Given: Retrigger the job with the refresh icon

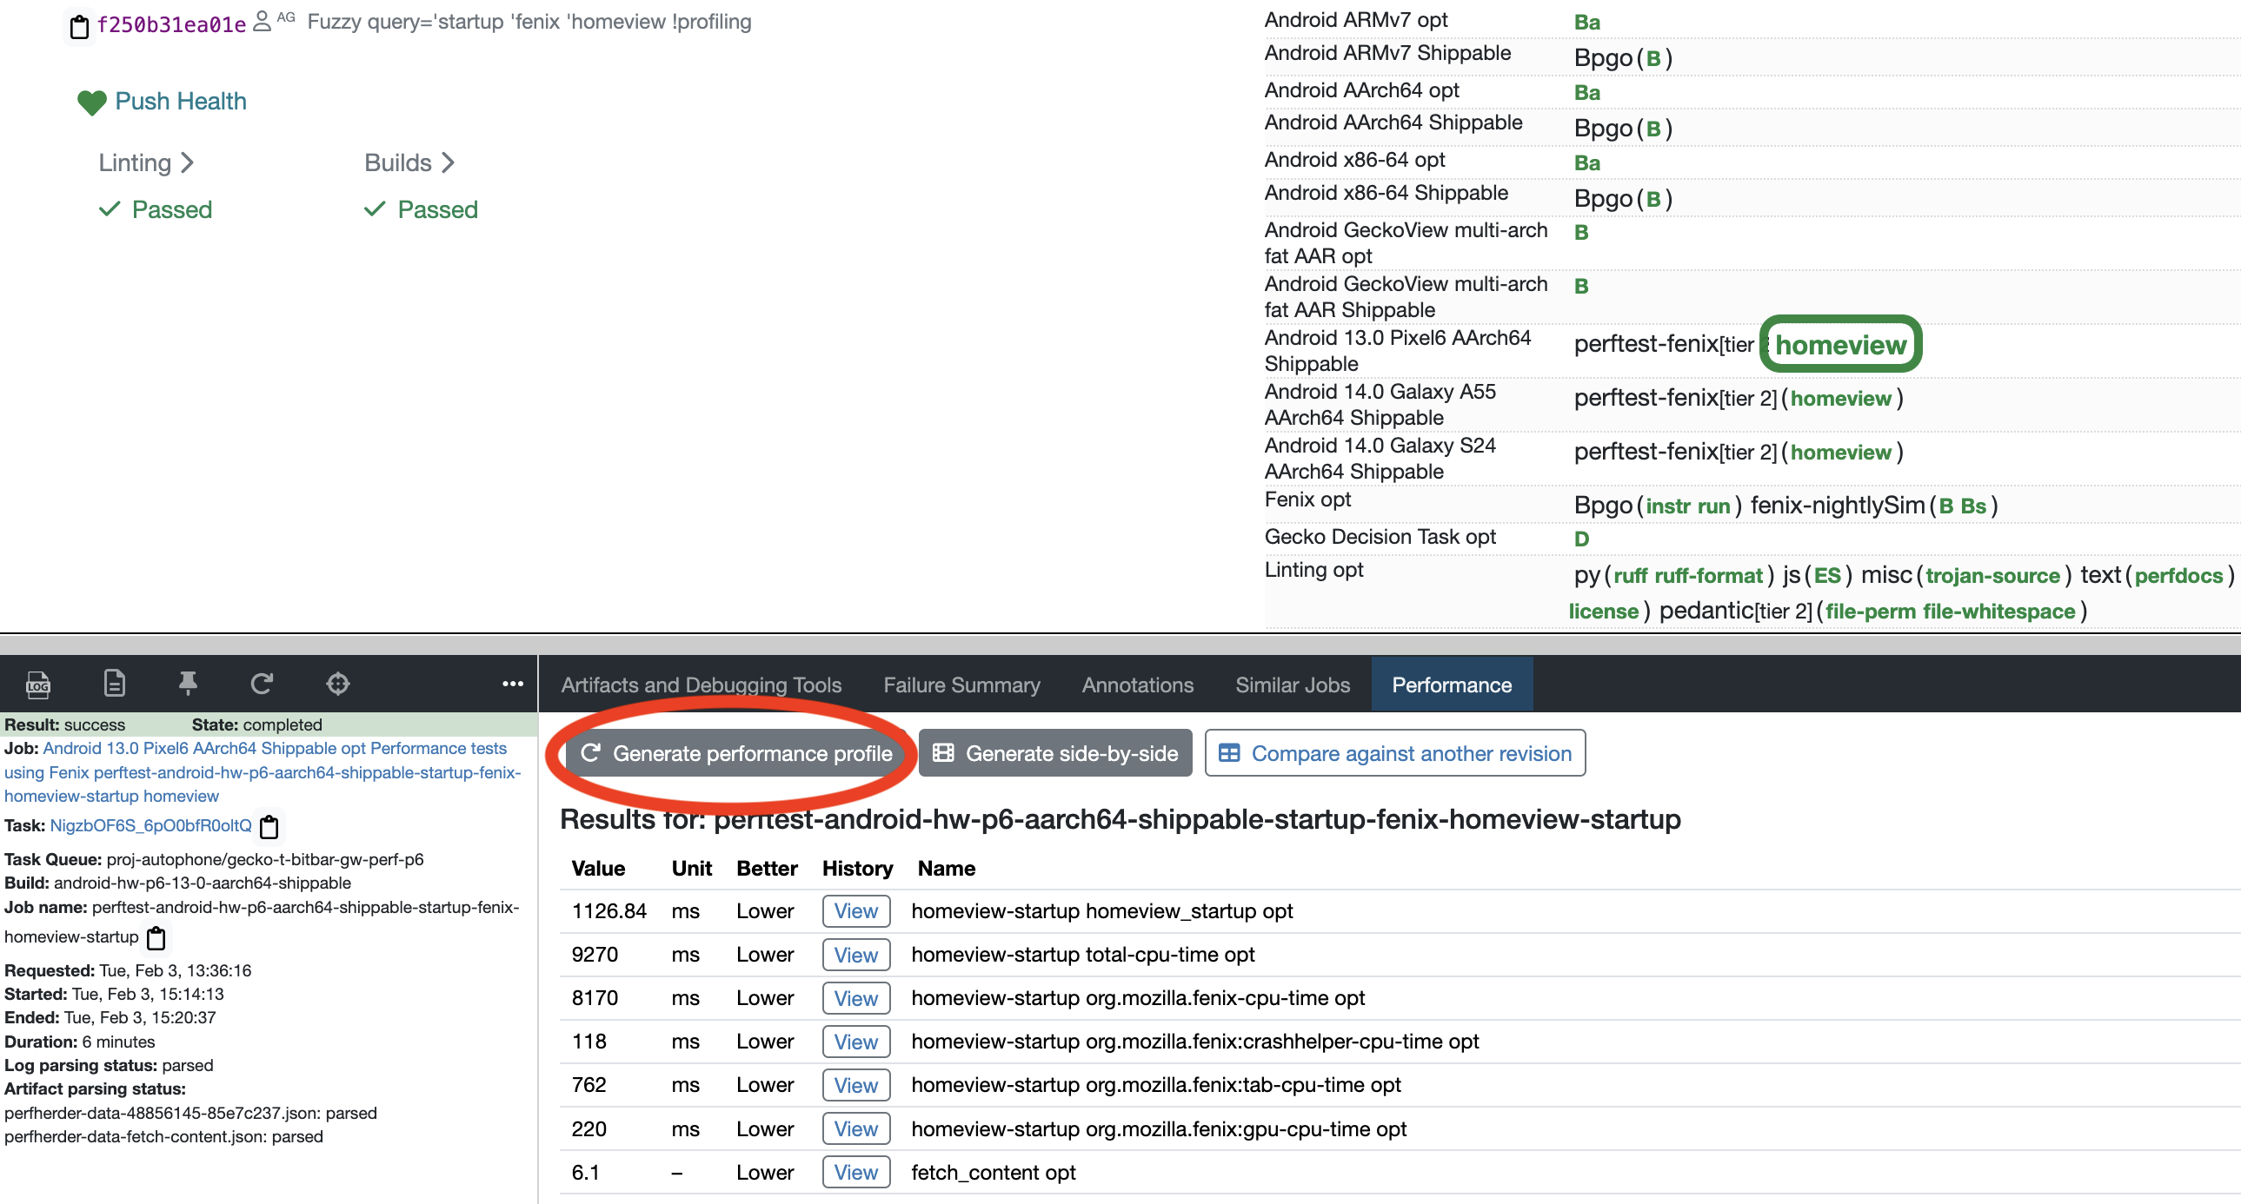Looking at the screenshot, I should coord(262,685).
